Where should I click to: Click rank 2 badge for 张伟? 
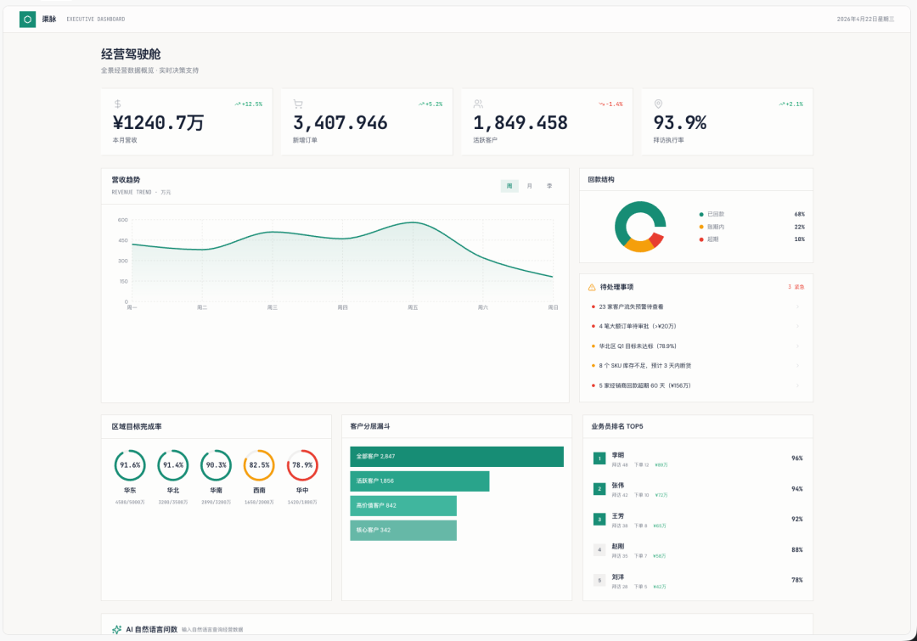pyautogui.click(x=599, y=489)
